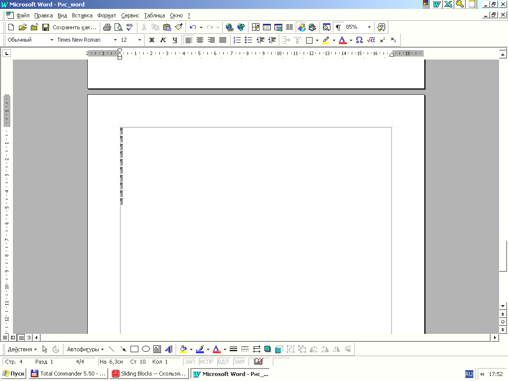Expand the Times New Roman font dropdown
The image size is (508, 381).
(115, 40)
